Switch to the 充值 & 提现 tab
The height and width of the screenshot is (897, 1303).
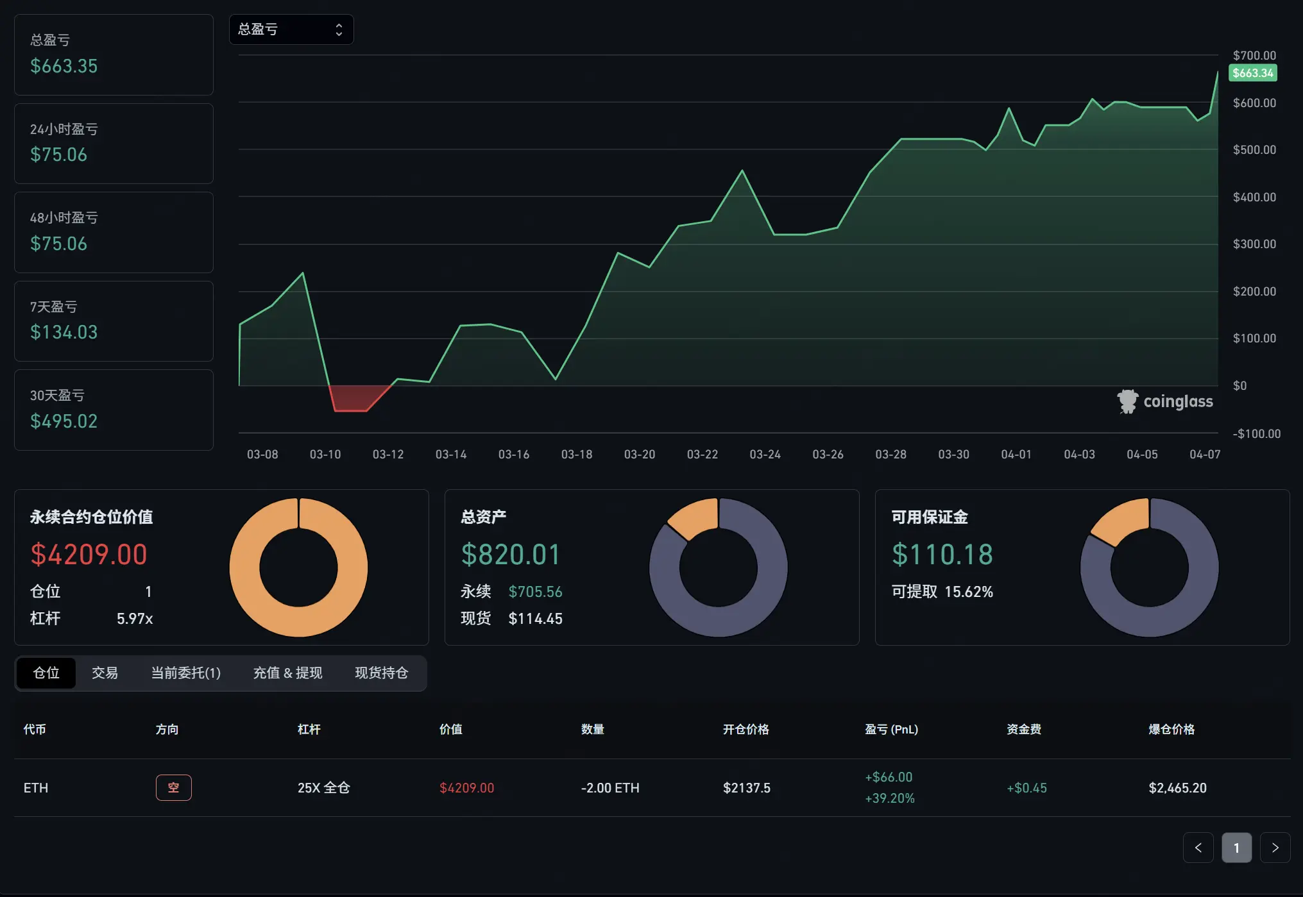click(x=287, y=673)
